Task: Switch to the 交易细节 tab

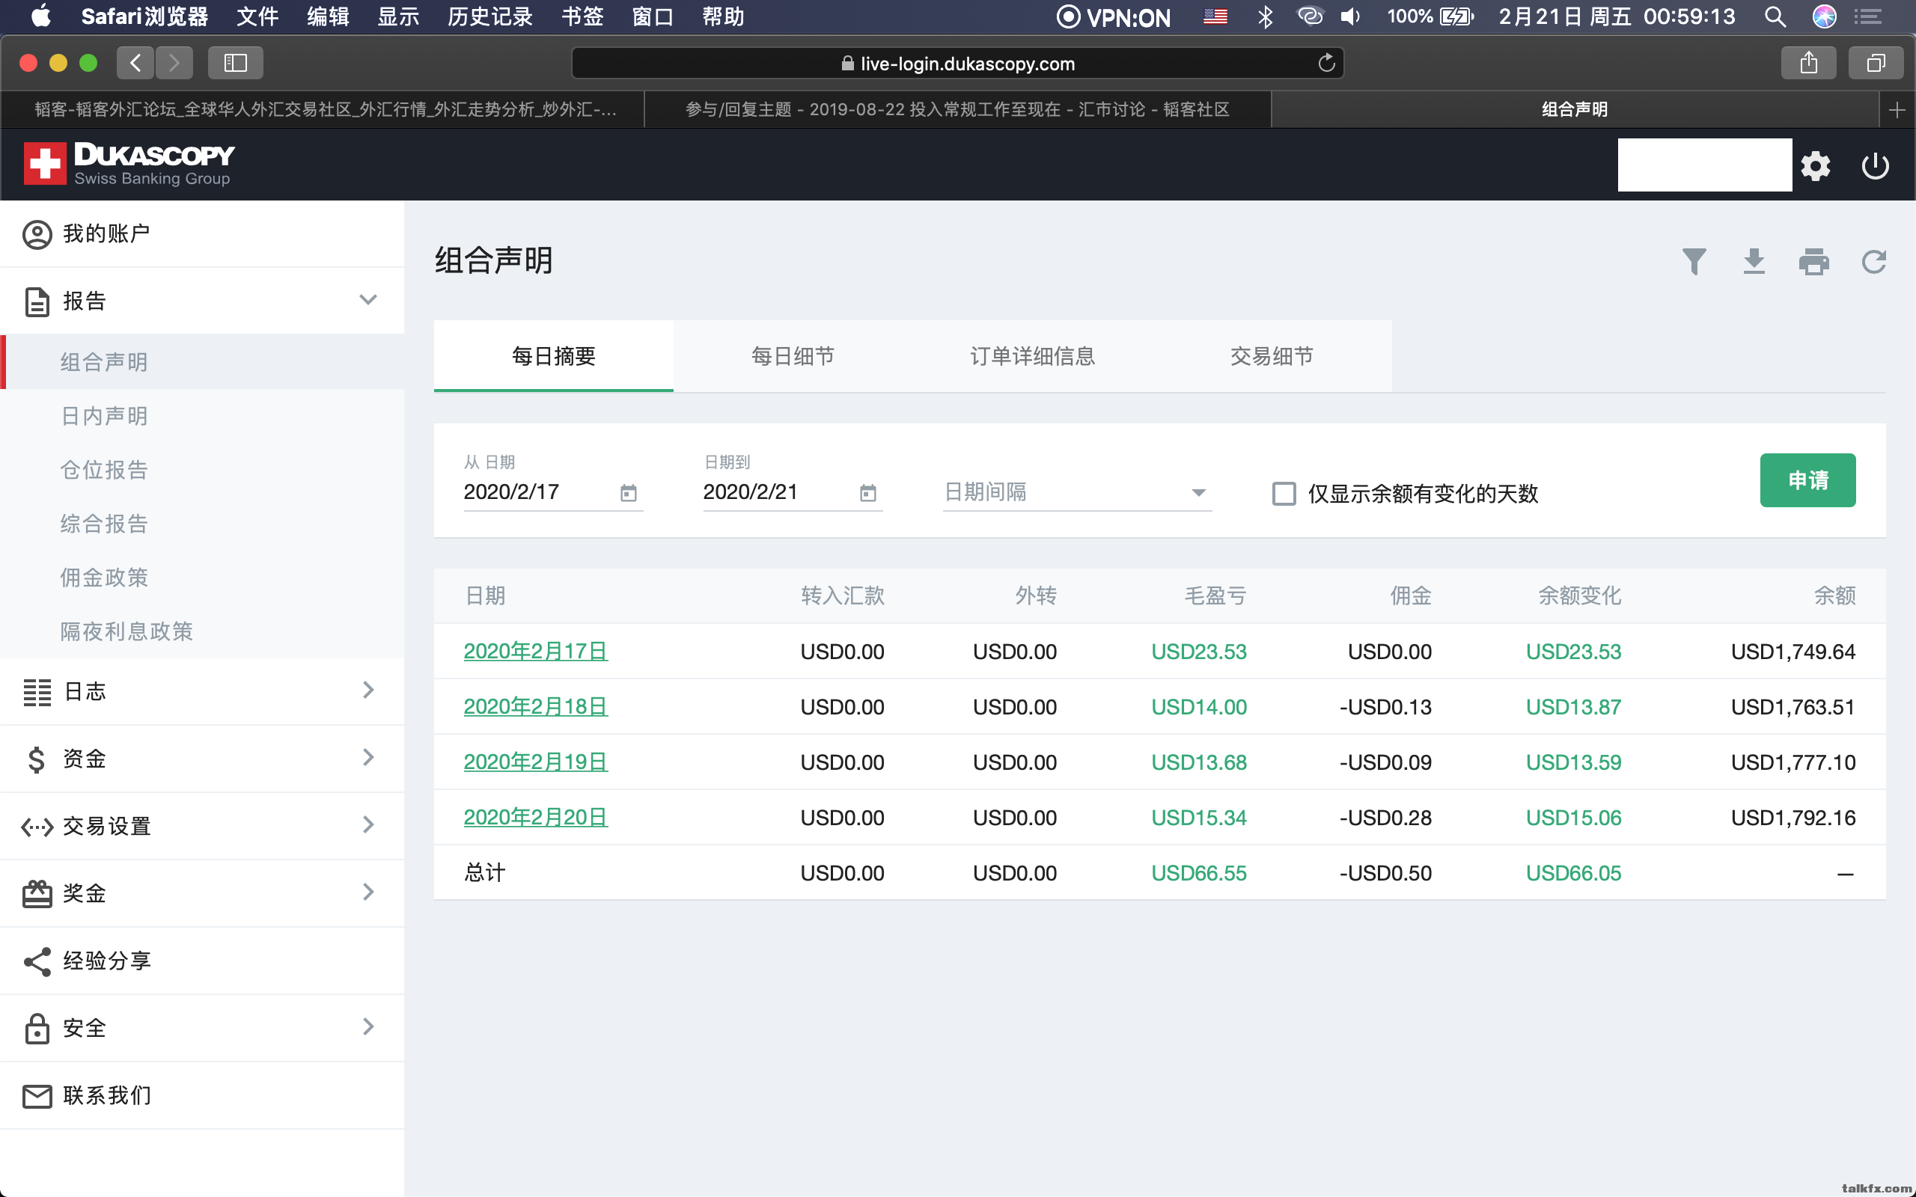Action: (1272, 356)
